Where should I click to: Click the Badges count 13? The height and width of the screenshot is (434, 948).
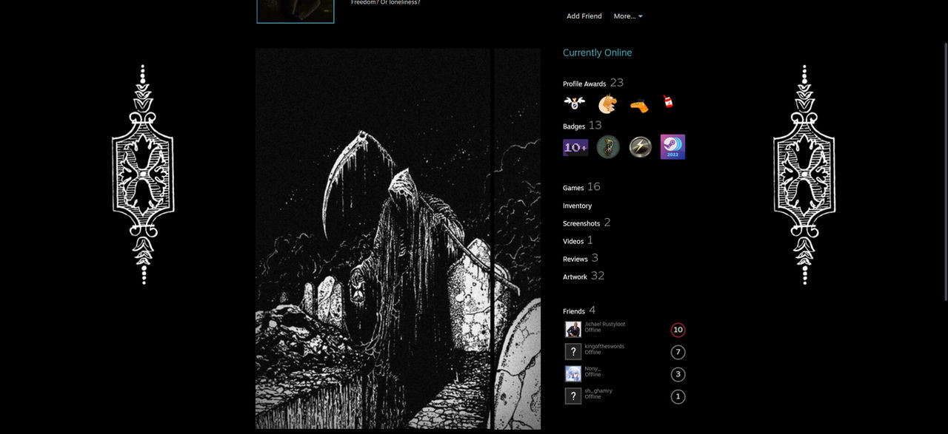click(x=595, y=126)
